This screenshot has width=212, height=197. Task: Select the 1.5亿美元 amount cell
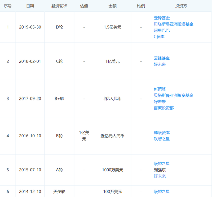(112, 27)
